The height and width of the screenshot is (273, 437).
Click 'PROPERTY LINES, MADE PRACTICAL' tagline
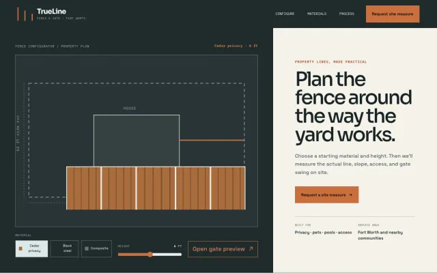tap(330, 62)
